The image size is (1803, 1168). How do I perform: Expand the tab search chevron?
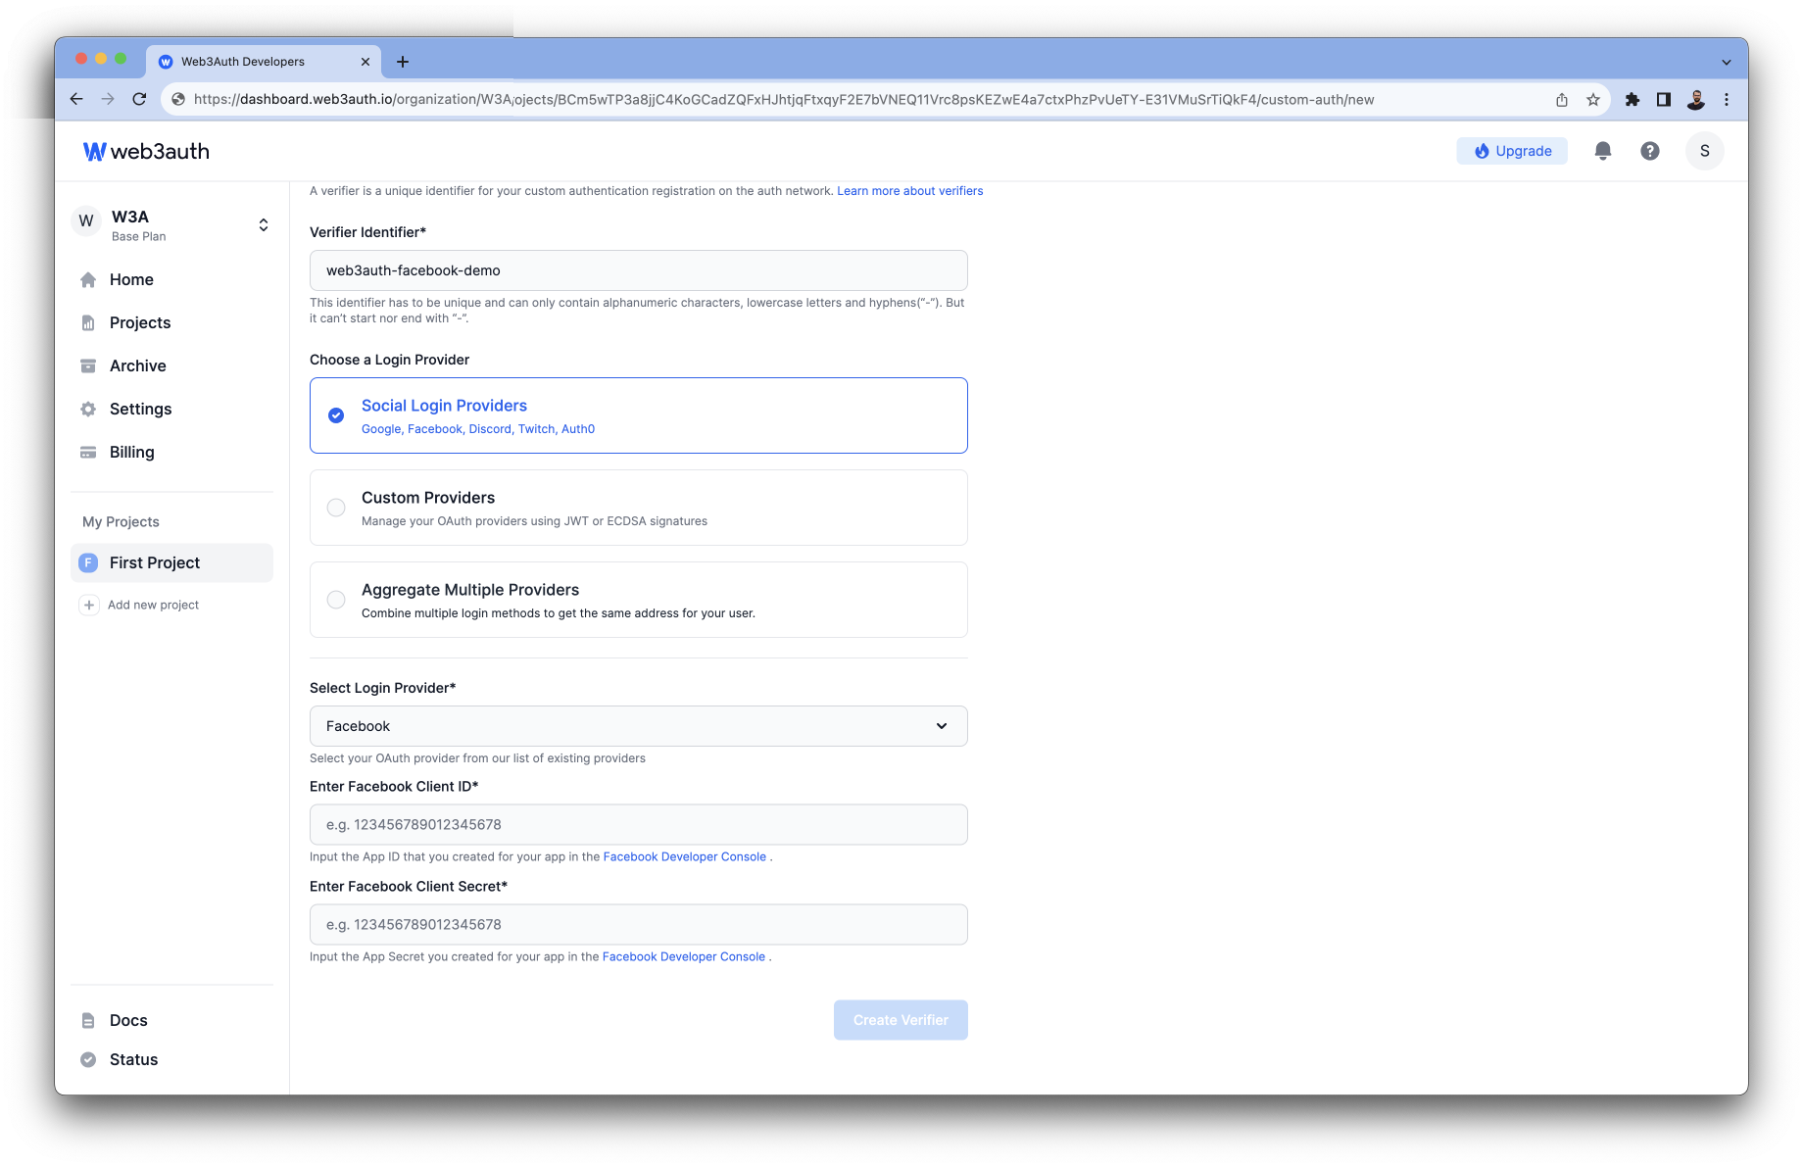pos(1727,62)
